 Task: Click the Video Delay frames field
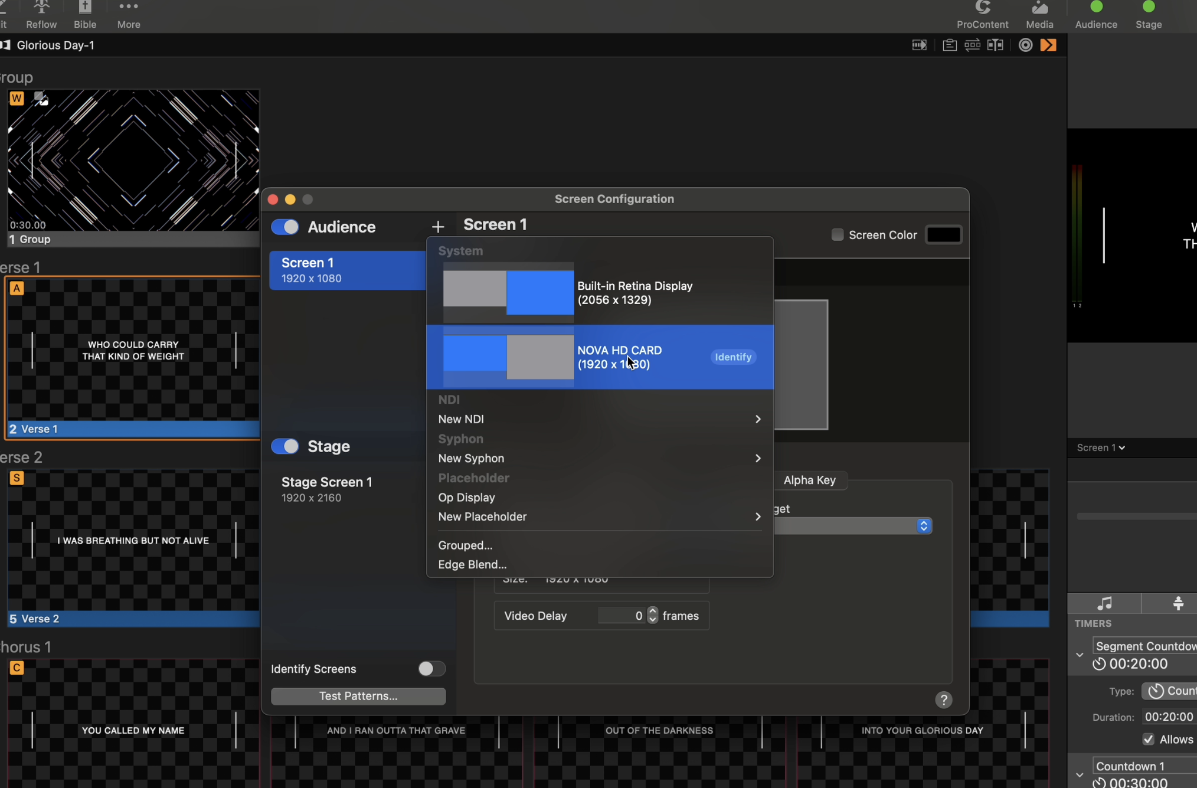(x=622, y=616)
